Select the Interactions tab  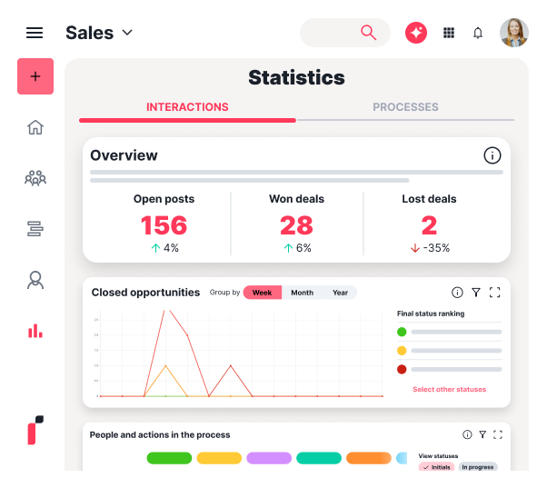click(187, 107)
